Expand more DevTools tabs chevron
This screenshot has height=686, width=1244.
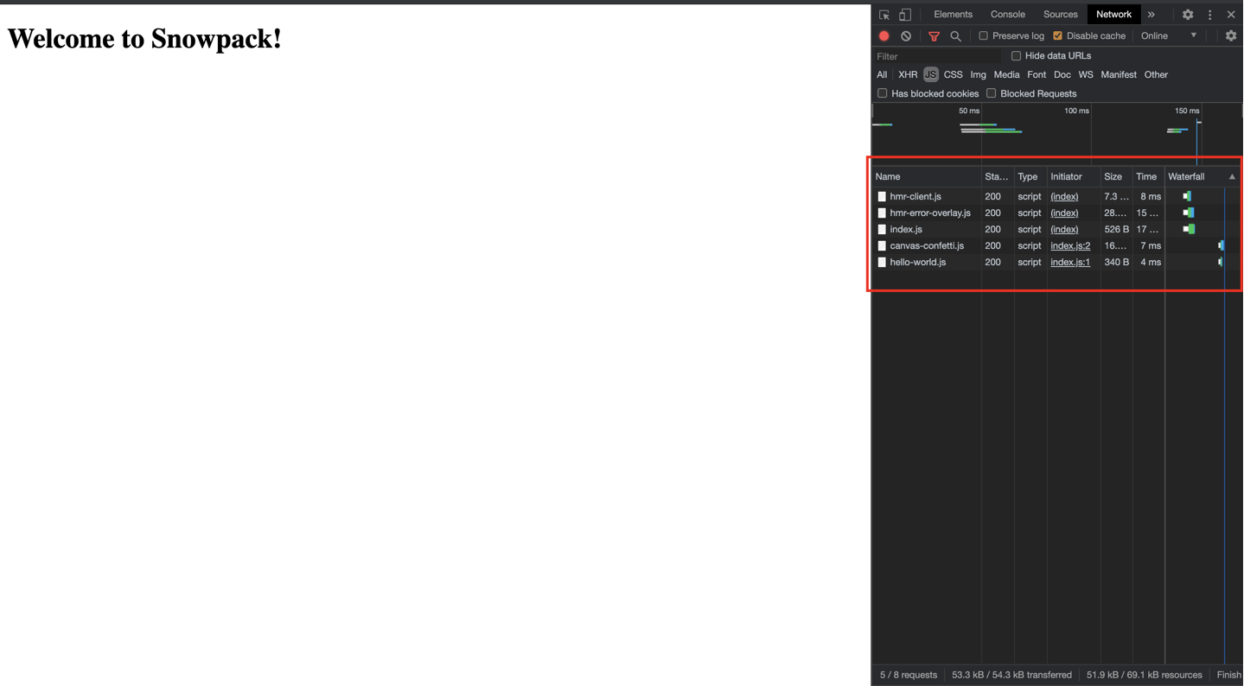click(1151, 15)
